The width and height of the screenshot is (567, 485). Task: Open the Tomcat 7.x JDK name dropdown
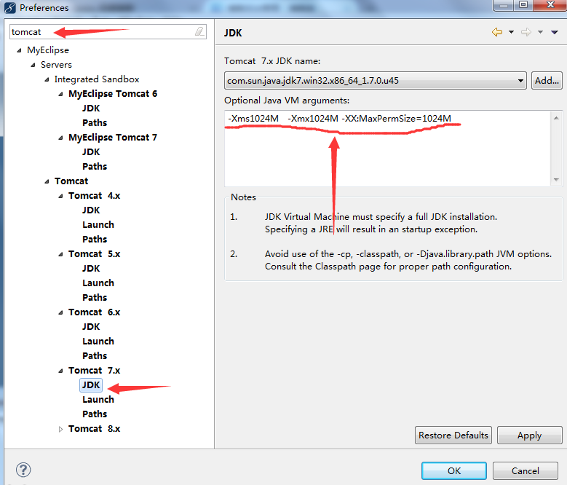click(x=375, y=80)
